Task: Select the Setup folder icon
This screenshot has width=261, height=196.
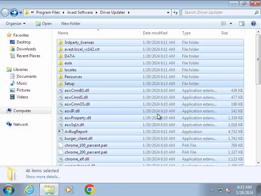Action: [x=60, y=84]
